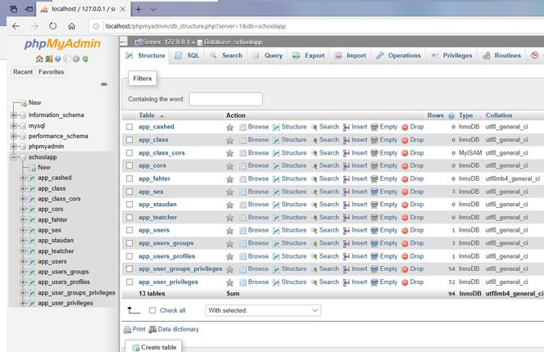Open the Import tab

[x=351, y=56]
